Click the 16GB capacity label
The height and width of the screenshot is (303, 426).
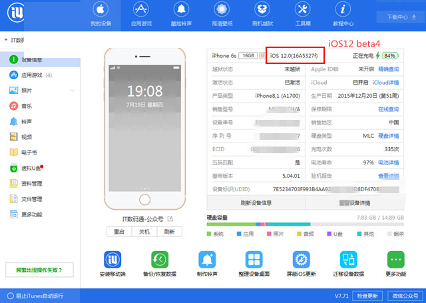(248, 56)
